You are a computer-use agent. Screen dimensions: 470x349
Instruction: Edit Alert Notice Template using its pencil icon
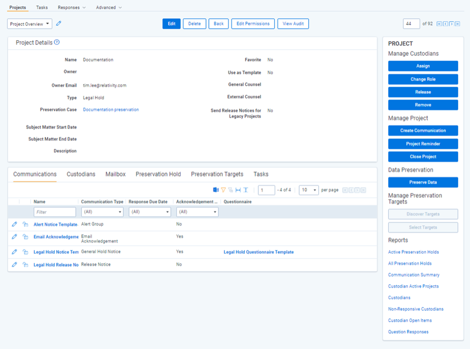point(14,224)
